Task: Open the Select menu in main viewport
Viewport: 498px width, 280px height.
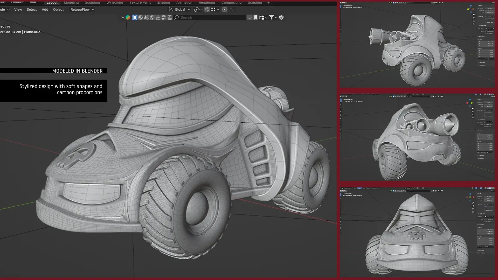Action: [32, 10]
